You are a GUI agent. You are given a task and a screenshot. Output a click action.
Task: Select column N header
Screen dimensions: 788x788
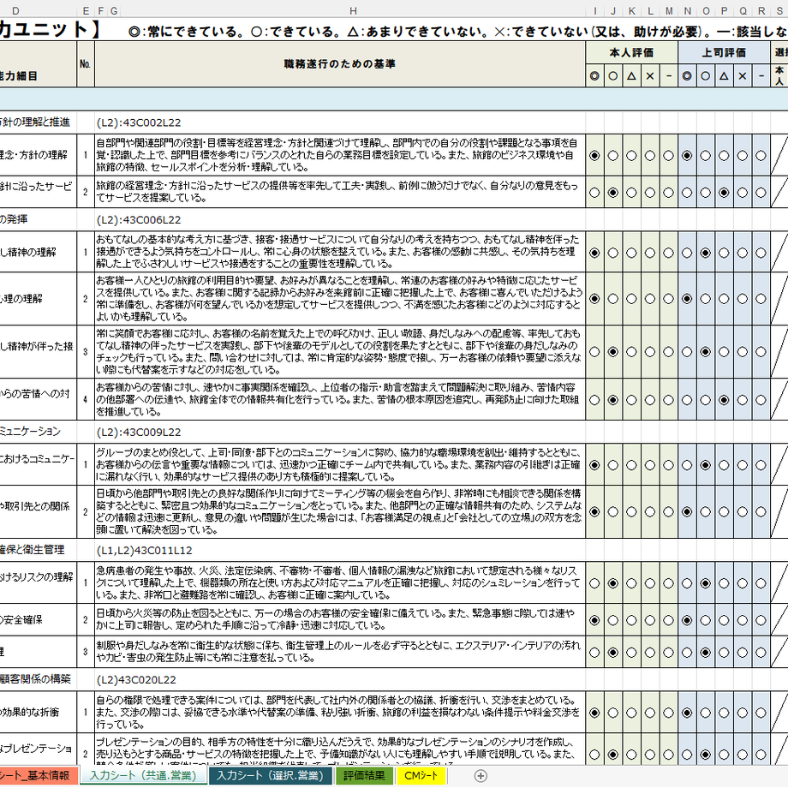688,11
